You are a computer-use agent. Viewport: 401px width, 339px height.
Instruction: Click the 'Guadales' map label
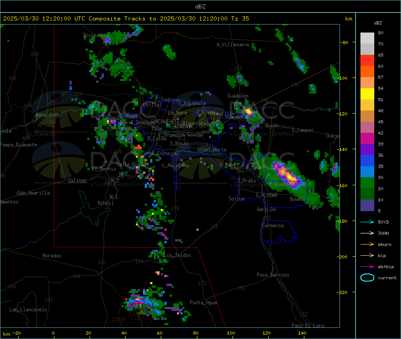(238, 96)
